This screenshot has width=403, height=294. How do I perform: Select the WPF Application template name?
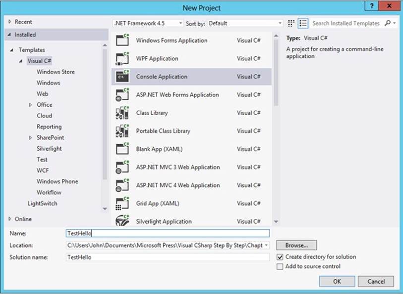point(157,58)
